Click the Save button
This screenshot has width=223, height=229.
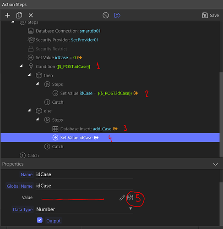coord(211,15)
